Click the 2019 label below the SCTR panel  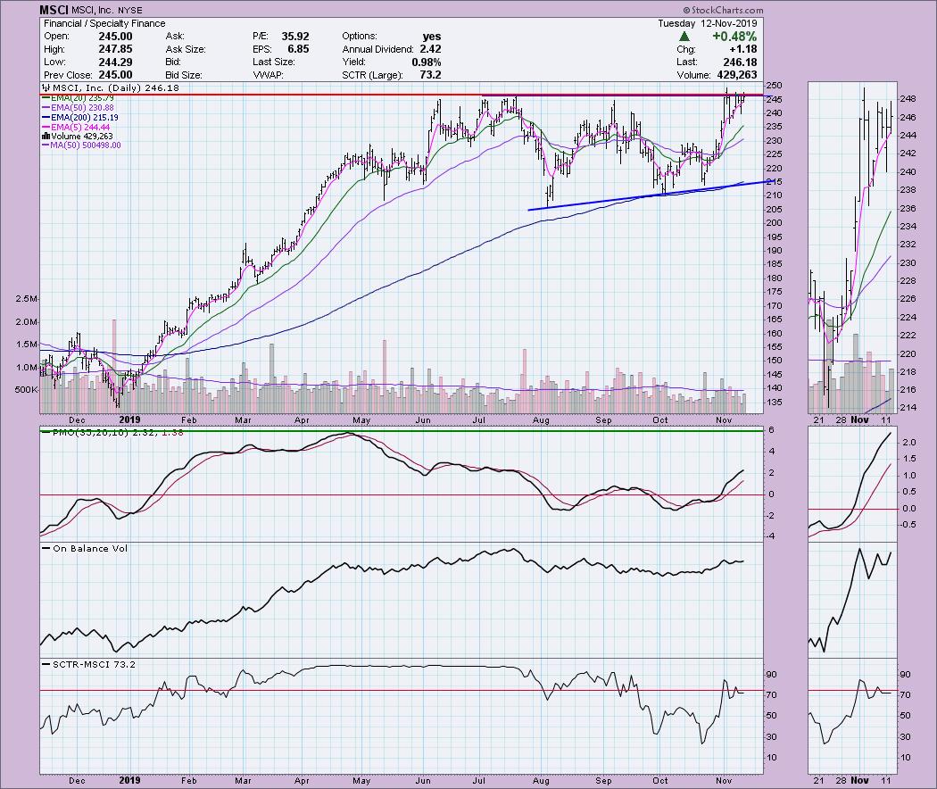click(x=130, y=779)
